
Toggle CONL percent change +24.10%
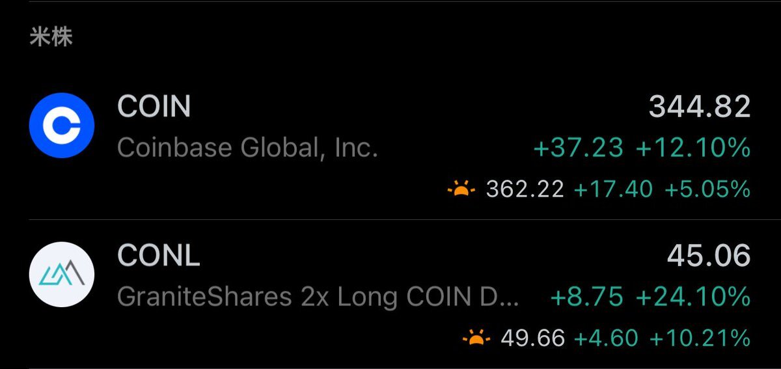point(693,297)
